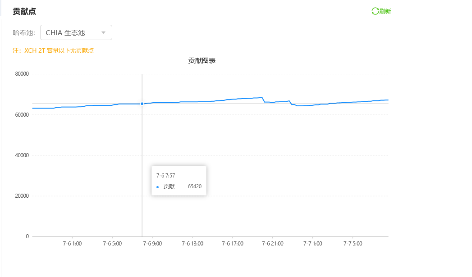Click the 刷新 refresh control at top right
Viewport: 472px width, 277px height.
click(x=381, y=11)
